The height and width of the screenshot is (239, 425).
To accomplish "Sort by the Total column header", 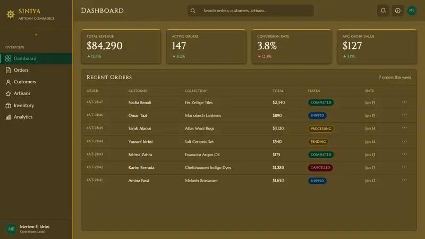I will coord(278,91).
